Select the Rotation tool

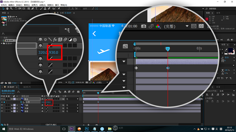point(16,9)
